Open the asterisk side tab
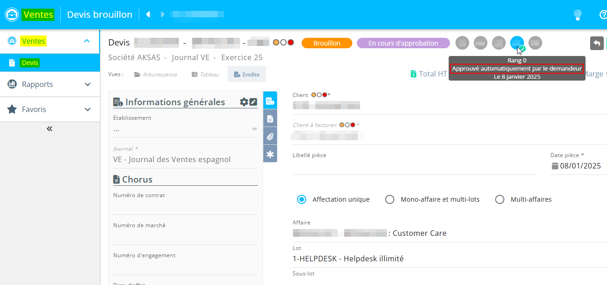This screenshot has width=607, height=285. tap(270, 154)
